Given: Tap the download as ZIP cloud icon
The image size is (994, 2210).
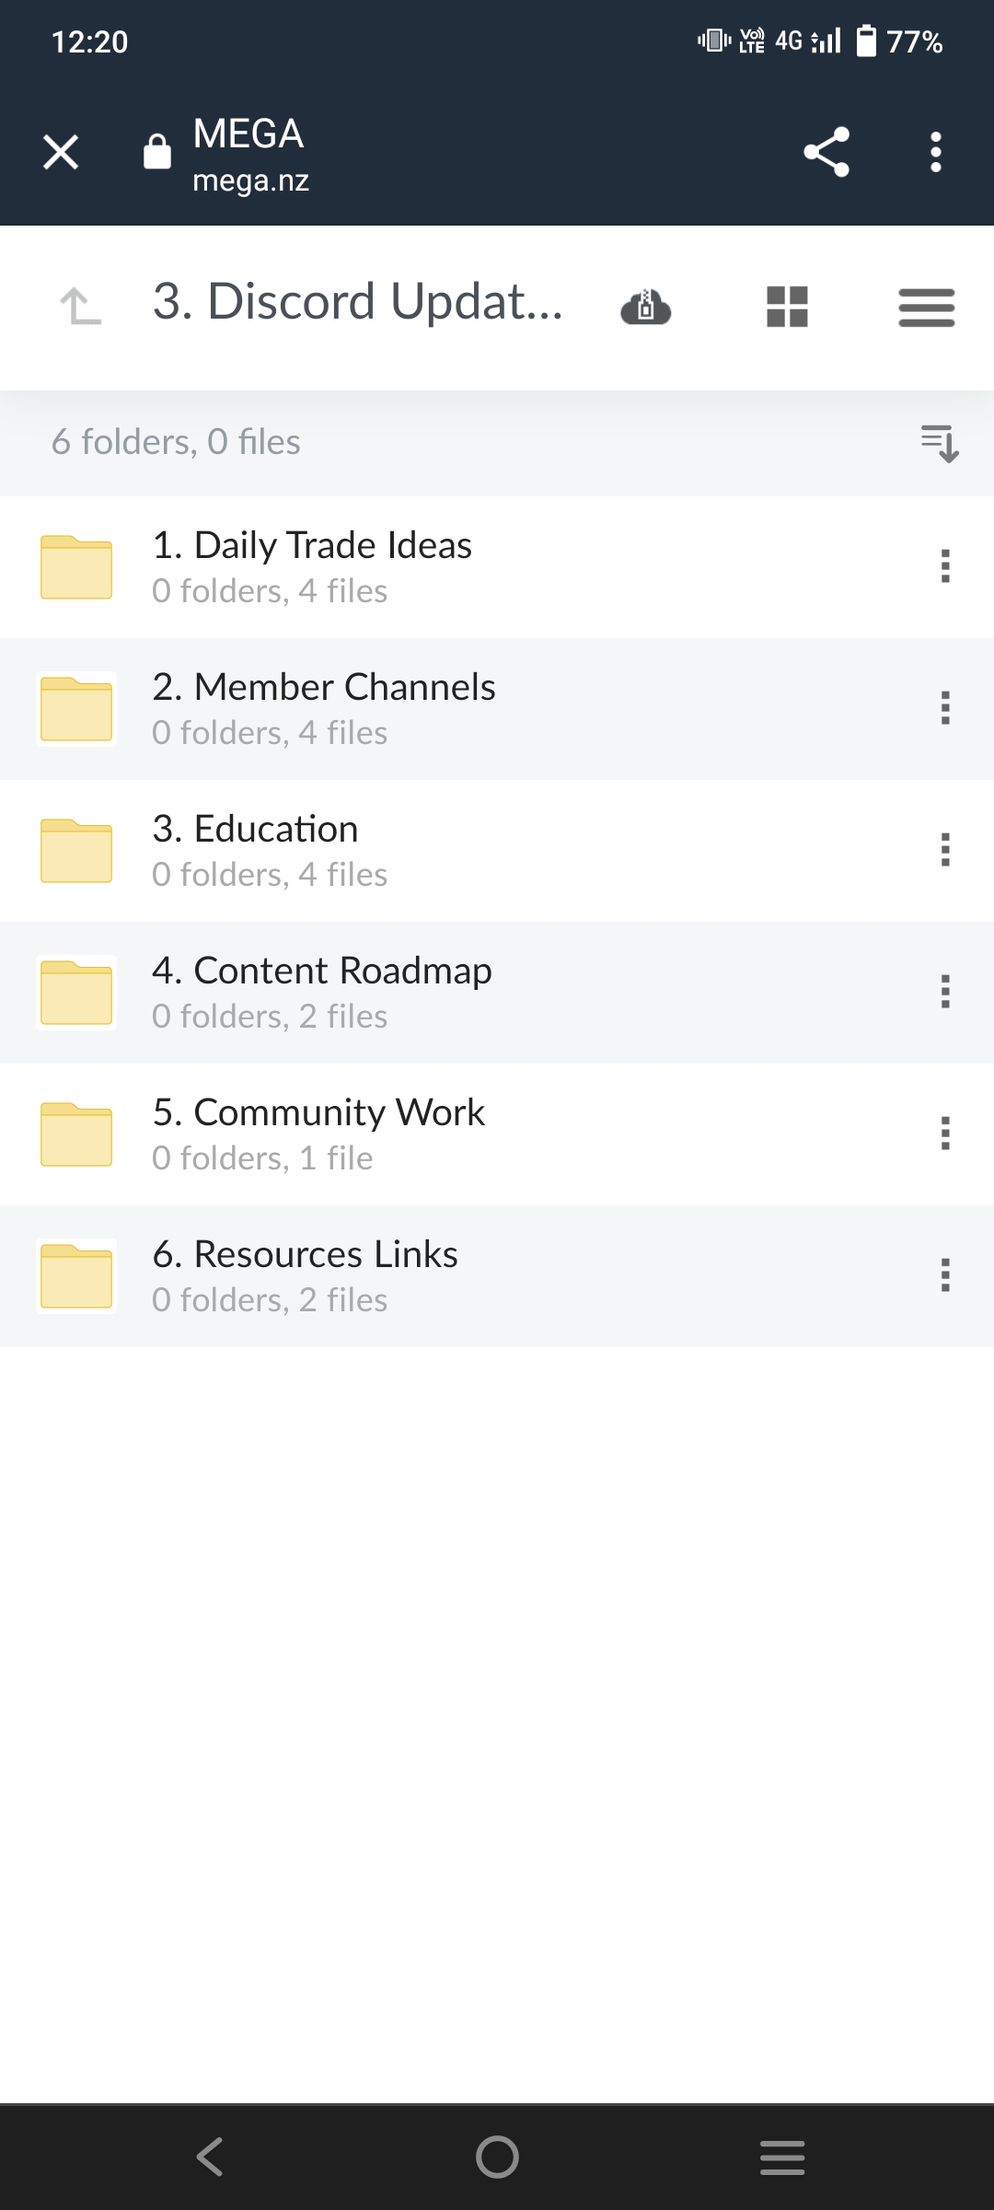Looking at the screenshot, I should click(646, 307).
